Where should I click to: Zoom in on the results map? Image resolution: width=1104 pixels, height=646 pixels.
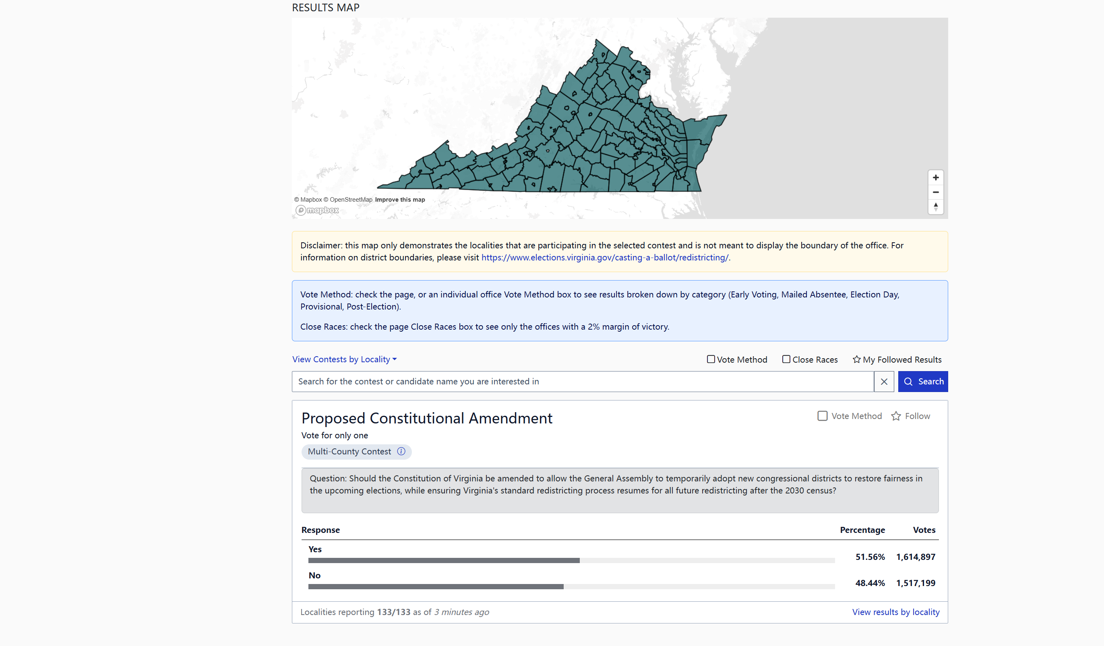[x=935, y=178]
